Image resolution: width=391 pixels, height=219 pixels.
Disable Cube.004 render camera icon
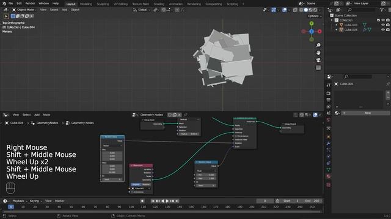(388, 30)
